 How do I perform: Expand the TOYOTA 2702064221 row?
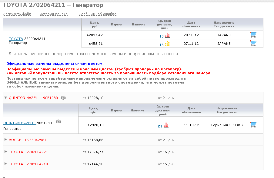click(x=6, y=152)
